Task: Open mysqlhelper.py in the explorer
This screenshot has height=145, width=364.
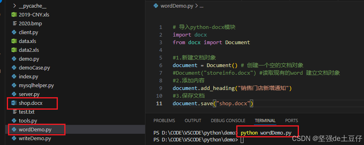Action: point(36,86)
